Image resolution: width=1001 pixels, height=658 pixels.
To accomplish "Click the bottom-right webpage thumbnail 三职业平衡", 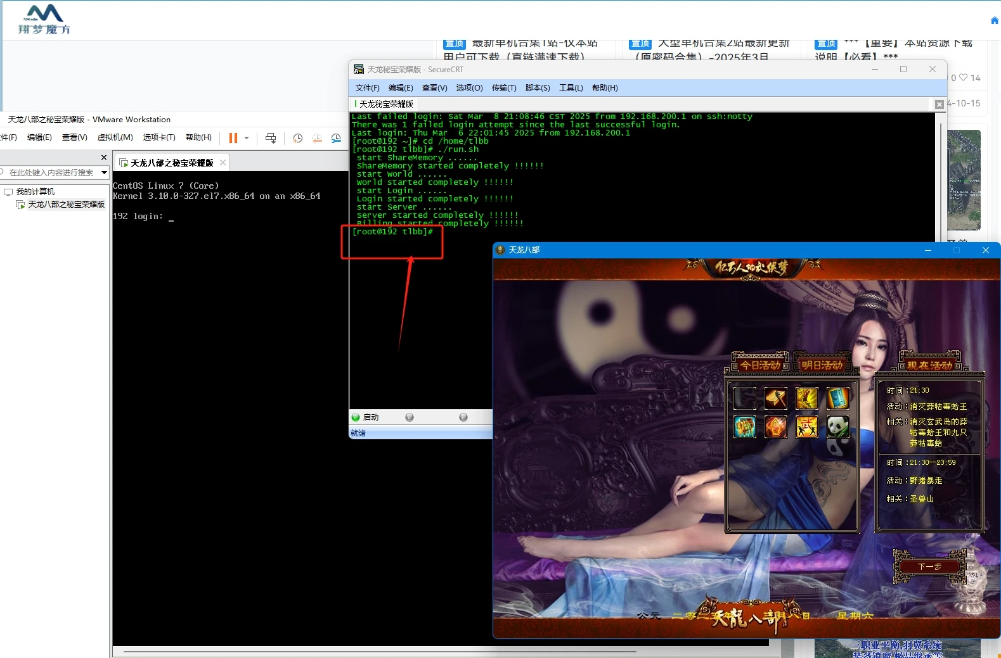I will click(897, 649).
